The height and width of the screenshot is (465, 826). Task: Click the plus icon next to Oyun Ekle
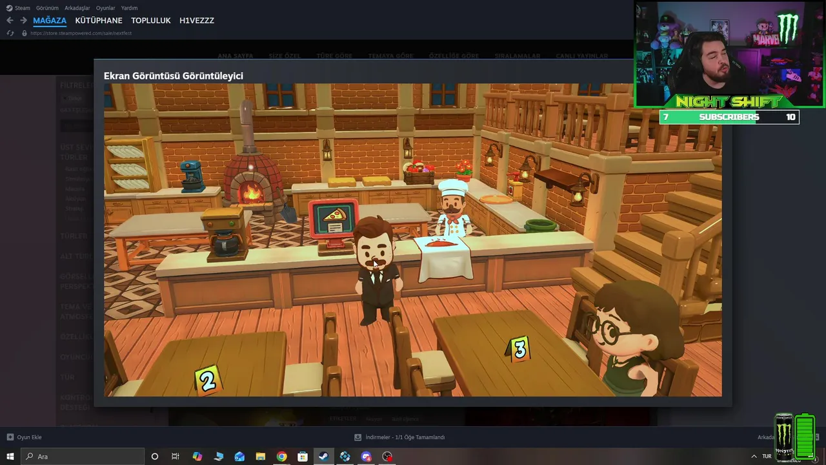[10, 437]
